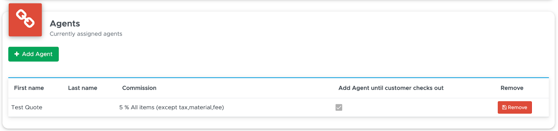Click the empty Last name cell for Test Quote
The height and width of the screenshot is (131, 558).
click(x=91, y=107)
